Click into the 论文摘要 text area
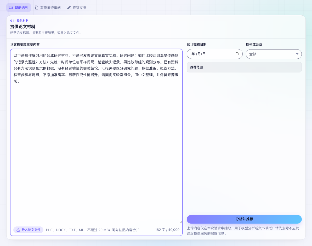This screenshot has width=312, height=246. click(96, 137)
